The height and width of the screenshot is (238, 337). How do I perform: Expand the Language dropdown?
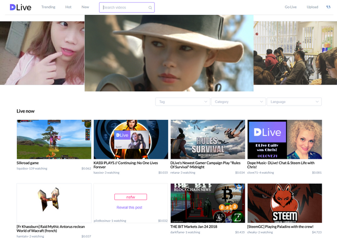[294, 102]
